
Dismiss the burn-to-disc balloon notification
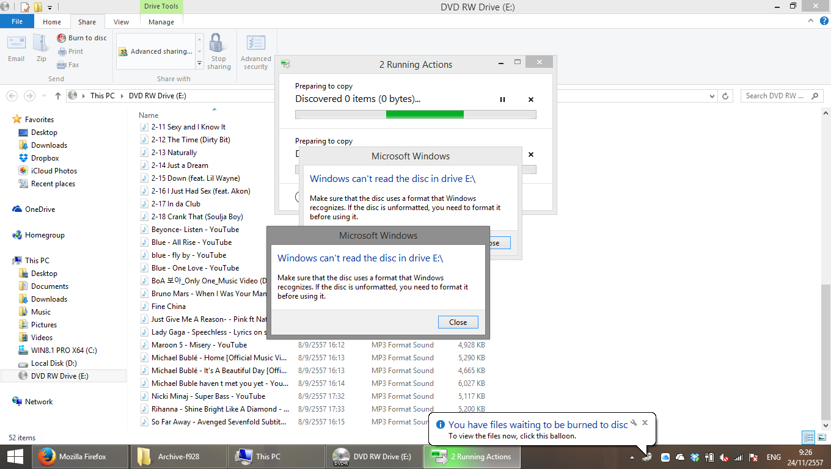645,422
